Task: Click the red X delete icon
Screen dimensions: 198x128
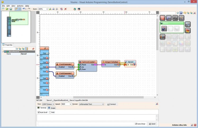Action: coord(66,9)
